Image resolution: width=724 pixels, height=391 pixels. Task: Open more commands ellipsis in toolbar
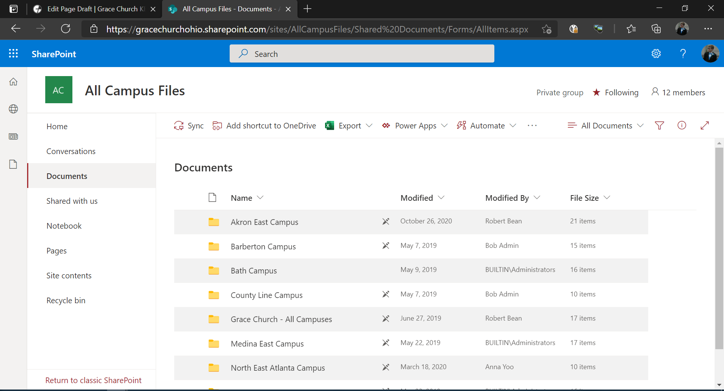pos(532,125)
